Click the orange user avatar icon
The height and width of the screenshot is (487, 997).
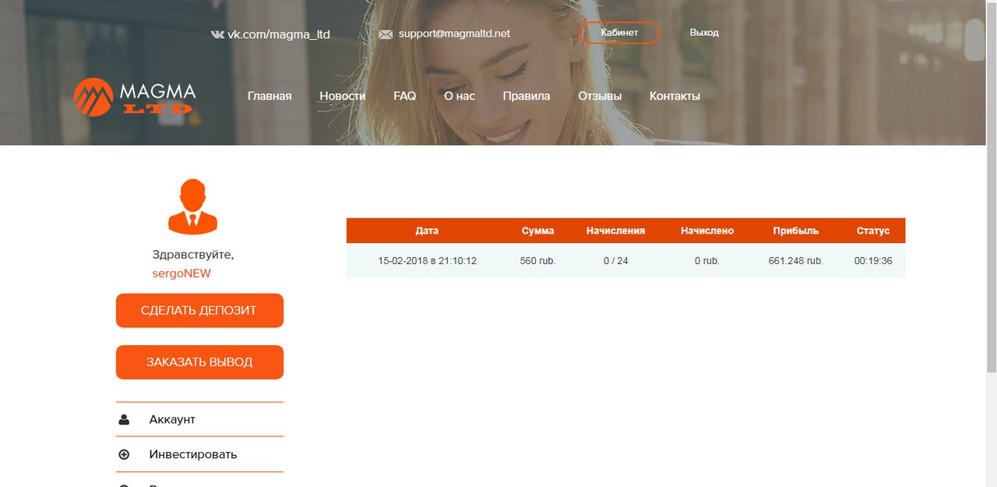(192, 206)
